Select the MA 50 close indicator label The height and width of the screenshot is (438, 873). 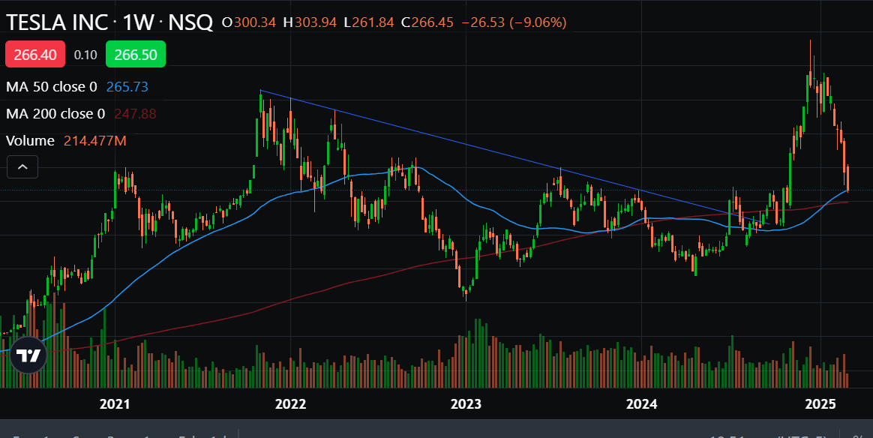(x=52, y=87)
